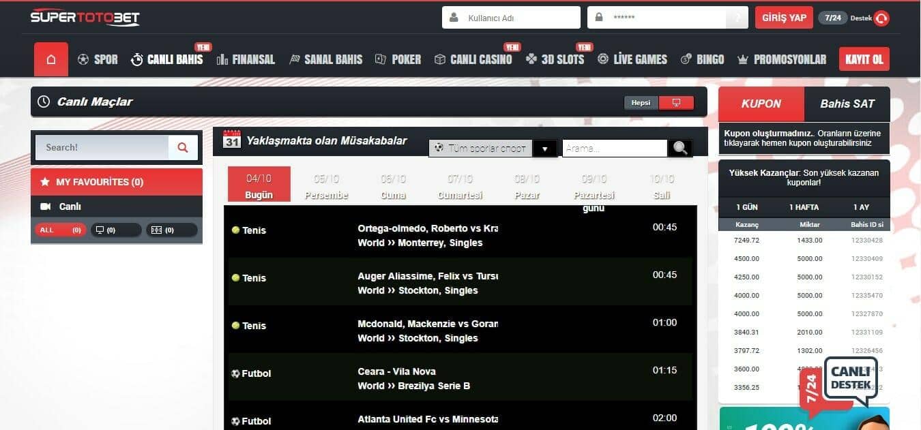This screenshot has height=430, width=921.
Task: Click the password input field
Action: click(x=658, y=18)
